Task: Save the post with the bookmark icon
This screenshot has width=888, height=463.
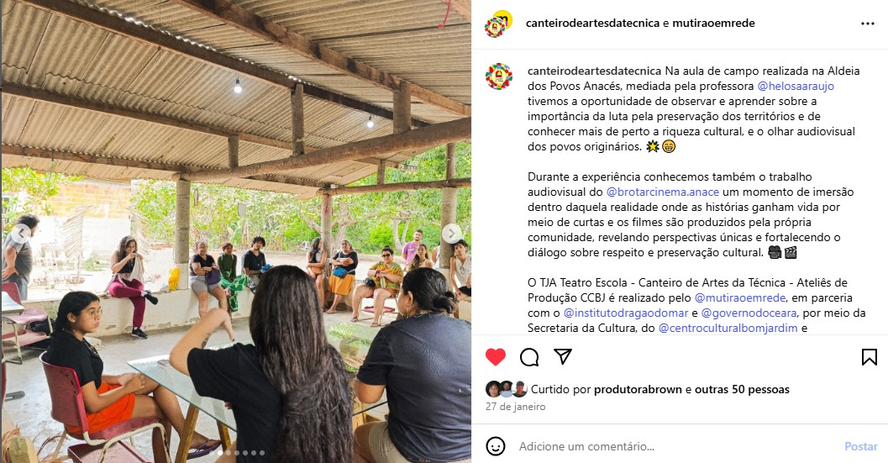Action: 870,357
